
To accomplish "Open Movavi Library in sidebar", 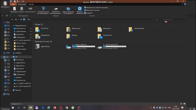I will [20, 43].
